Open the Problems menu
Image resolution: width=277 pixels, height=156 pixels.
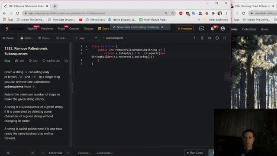coord(47,29)
